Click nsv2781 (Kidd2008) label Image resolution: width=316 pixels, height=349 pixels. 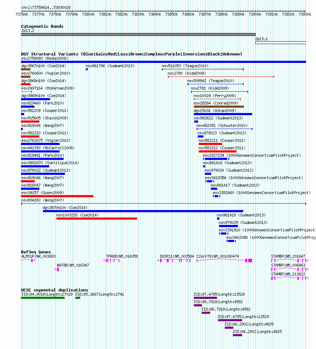[210, 88]
